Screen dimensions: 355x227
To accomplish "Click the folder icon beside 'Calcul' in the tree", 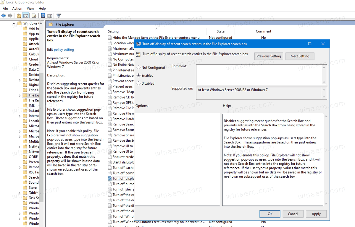I will [25, 54].
